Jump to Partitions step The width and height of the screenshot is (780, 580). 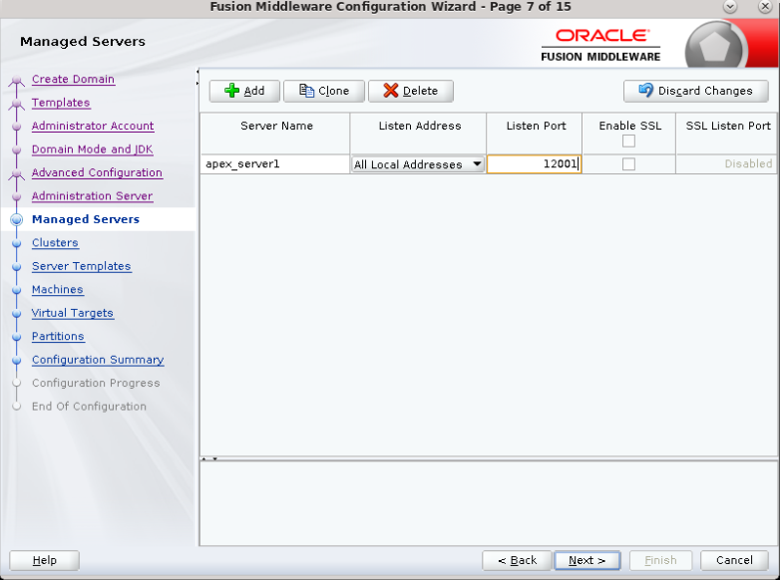(58, 336)
